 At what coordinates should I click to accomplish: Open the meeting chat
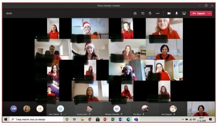click(143, 13)
